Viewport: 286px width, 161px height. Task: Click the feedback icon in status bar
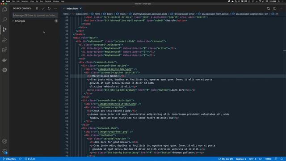pyautogui.click(x=276, y=159)
